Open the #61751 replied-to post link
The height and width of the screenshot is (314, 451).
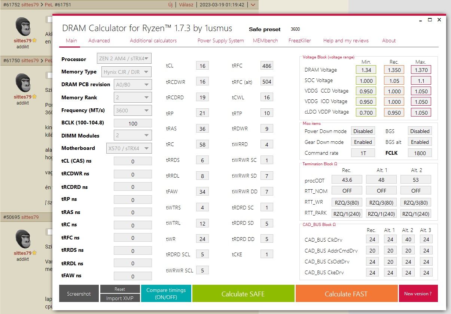(x=63, y=5)
